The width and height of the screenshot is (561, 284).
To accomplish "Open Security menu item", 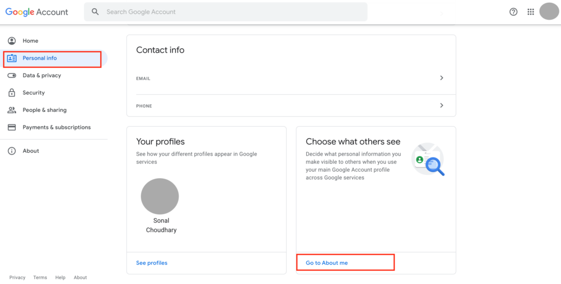I will [33, 93].
